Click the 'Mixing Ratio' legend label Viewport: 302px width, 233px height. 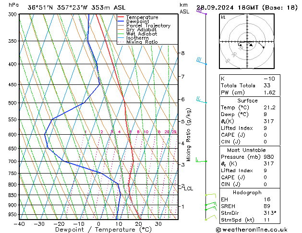pos(142,42)
